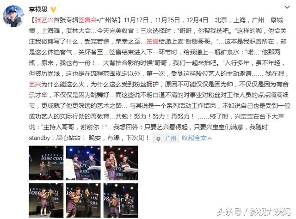Screen dimensions: 296x219
Task: Open the bottom-row right stage photo
Action: pos(121,201)
